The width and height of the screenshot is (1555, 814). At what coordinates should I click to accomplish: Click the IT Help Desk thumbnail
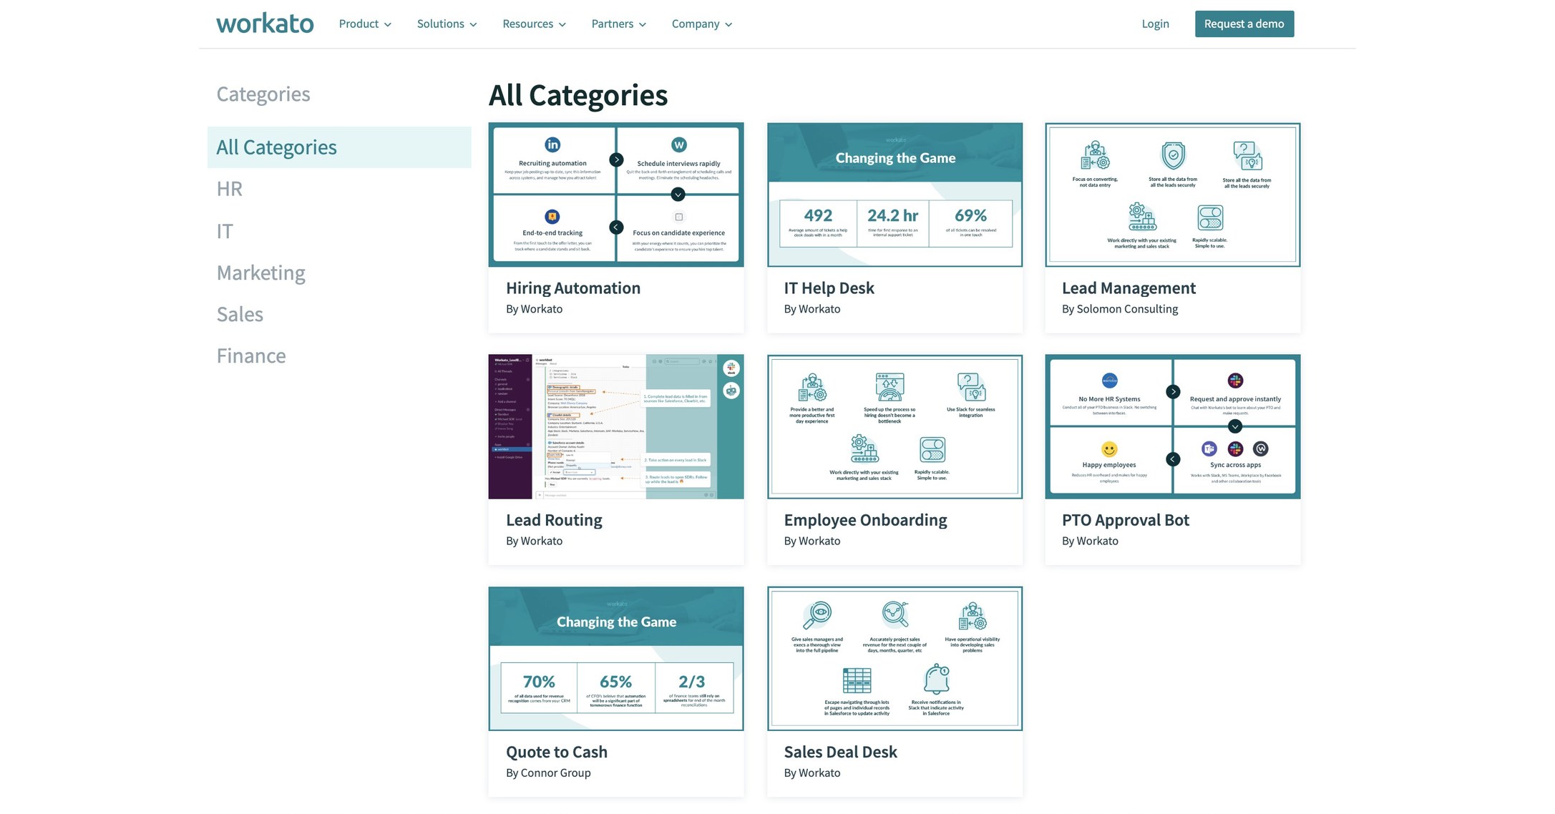click(894, 194)
